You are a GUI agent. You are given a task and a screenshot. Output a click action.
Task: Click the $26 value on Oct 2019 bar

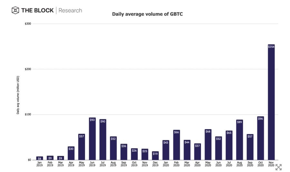coord(134,150)
